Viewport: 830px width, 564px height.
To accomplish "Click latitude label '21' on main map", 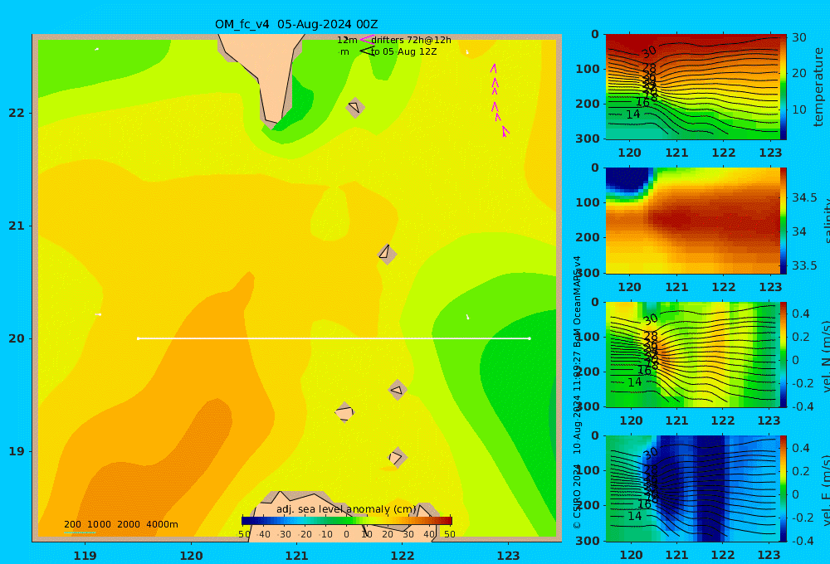I will click(17, 226).
